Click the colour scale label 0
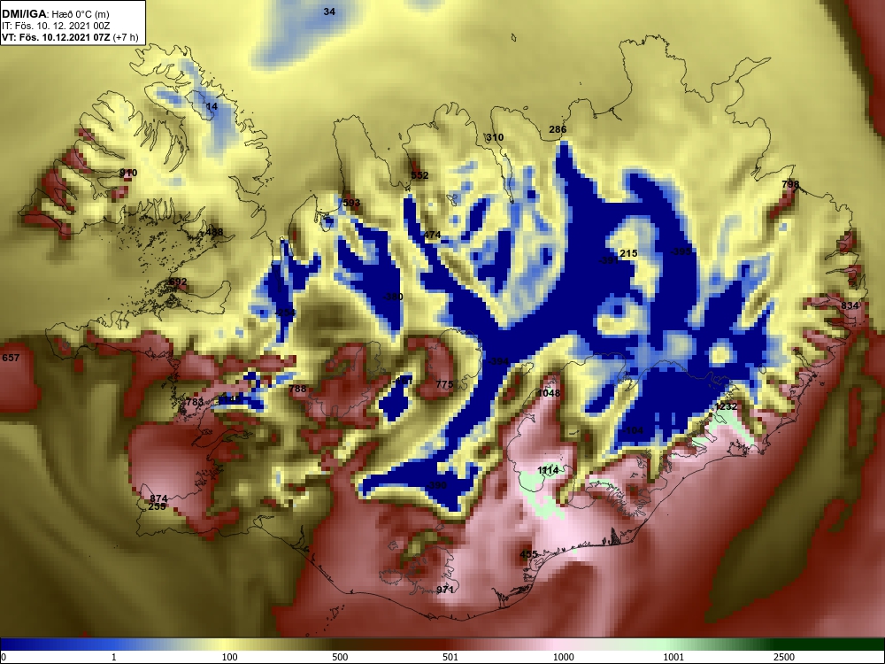 [4, 657]
